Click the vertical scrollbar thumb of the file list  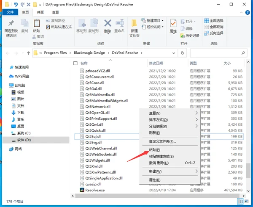248,171
